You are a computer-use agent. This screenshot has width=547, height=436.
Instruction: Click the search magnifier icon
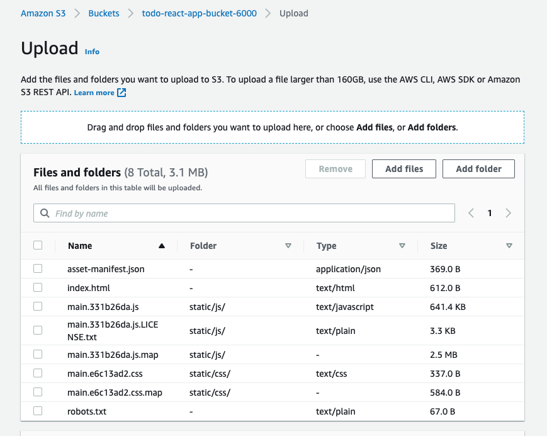pos(45,213)
